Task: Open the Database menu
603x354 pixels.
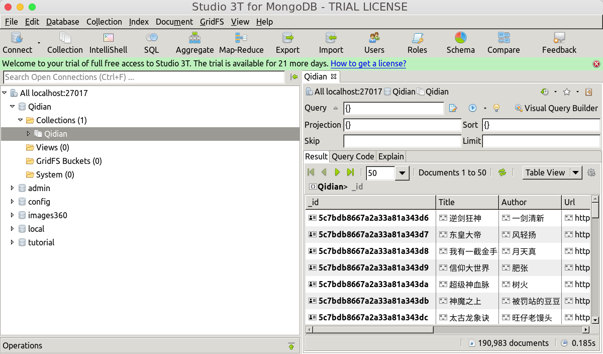Action: (62, 22)
